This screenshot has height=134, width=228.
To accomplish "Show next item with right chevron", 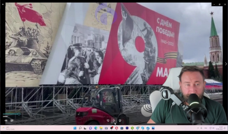I will (x=226, y=64).
